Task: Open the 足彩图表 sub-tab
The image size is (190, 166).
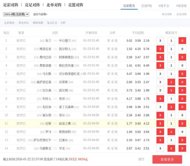Action: [9, 23]
